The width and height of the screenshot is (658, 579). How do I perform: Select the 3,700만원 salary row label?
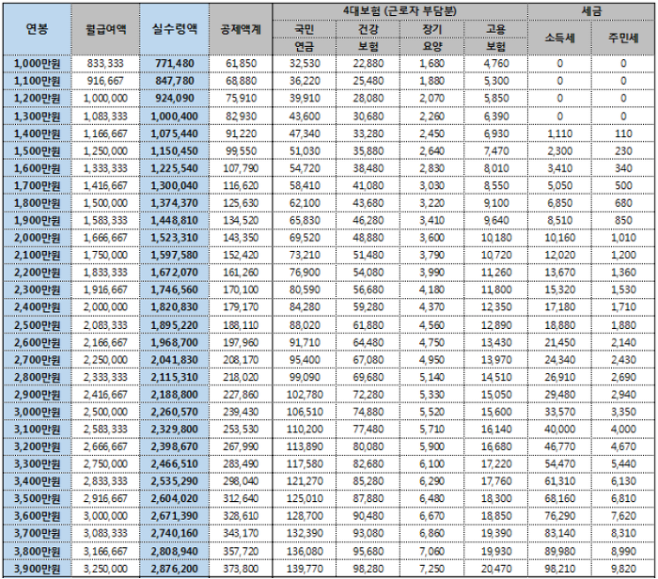click(x=38, y=534)
